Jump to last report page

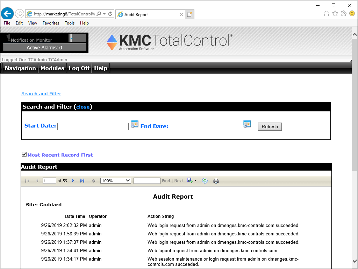82,181
